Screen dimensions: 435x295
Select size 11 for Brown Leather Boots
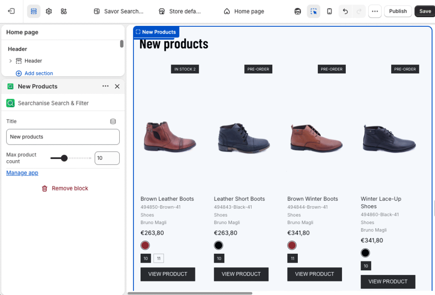pyautogui.click(x=159, y=258)
